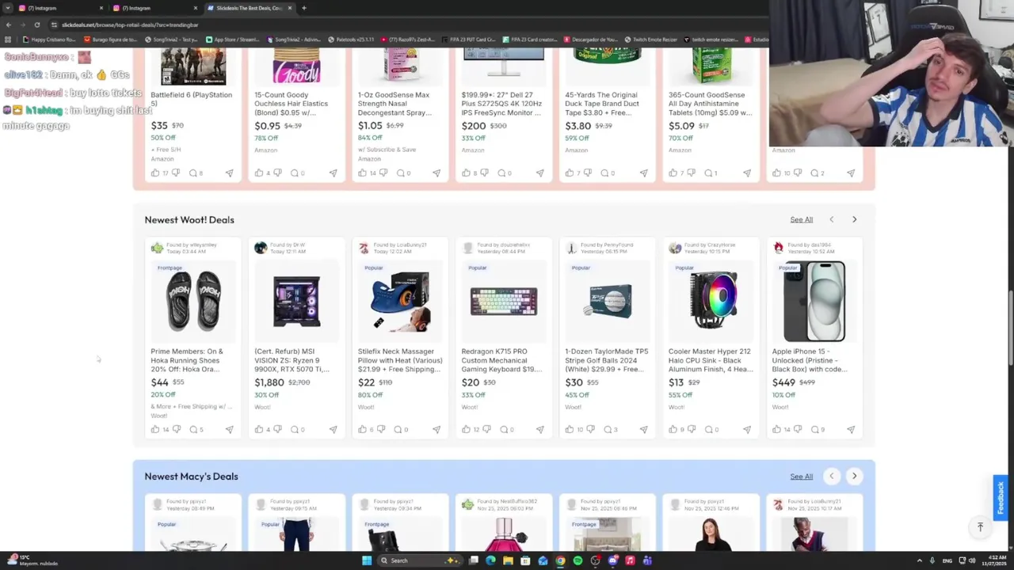1014x570 pixels.
Task: Share the Apple iPhone 15 deal
Action: pos(851,429)
